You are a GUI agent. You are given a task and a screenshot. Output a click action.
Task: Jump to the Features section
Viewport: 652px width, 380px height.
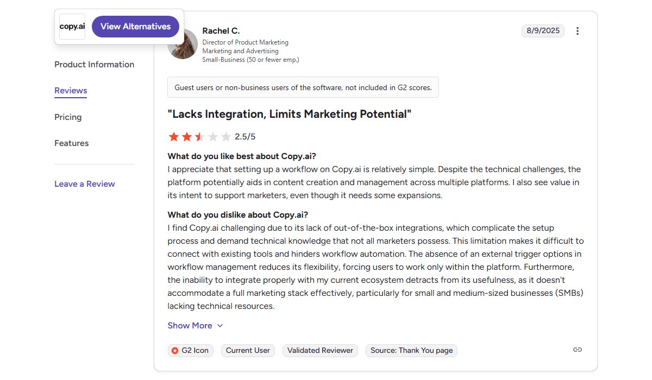click(x=71, y=143)
